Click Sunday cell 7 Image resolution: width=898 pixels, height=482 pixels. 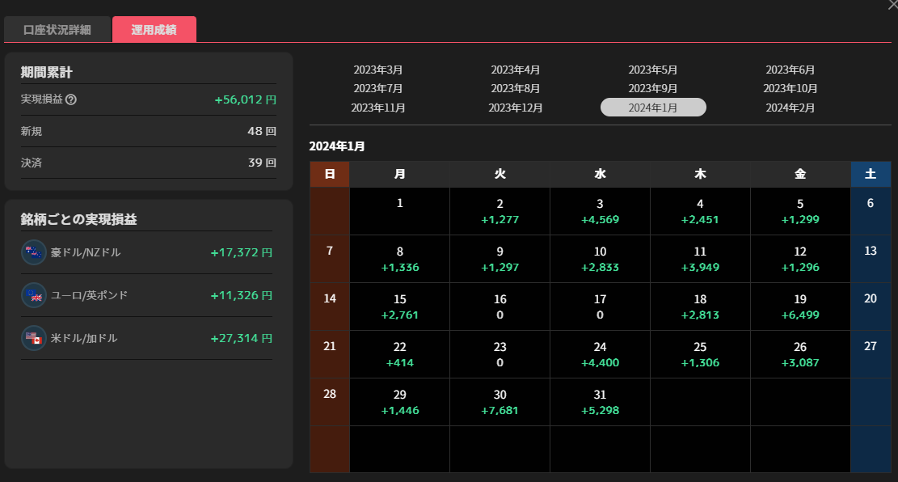tap(330, 259)
